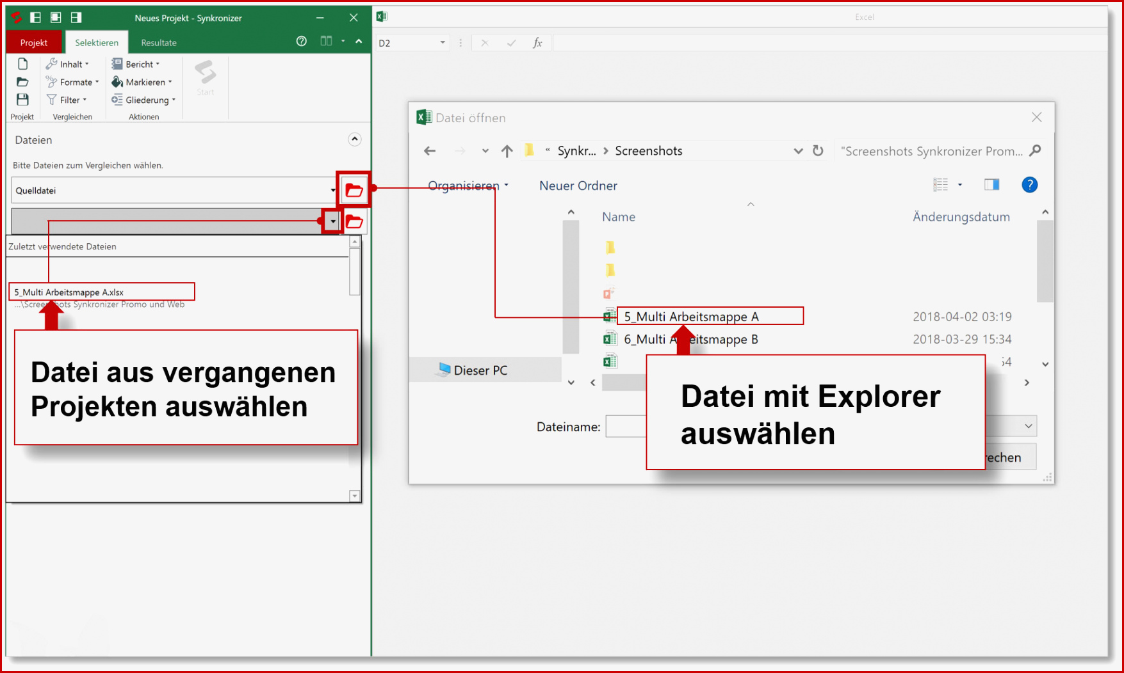Click the Excel formula confirm checkmark icon

tap(511, 43)
